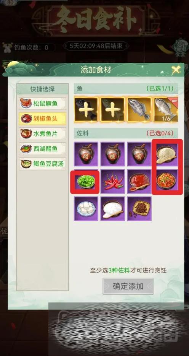Select 西湖醋鱼 from quick selection

pyautogui.click(x=43, y=149)
